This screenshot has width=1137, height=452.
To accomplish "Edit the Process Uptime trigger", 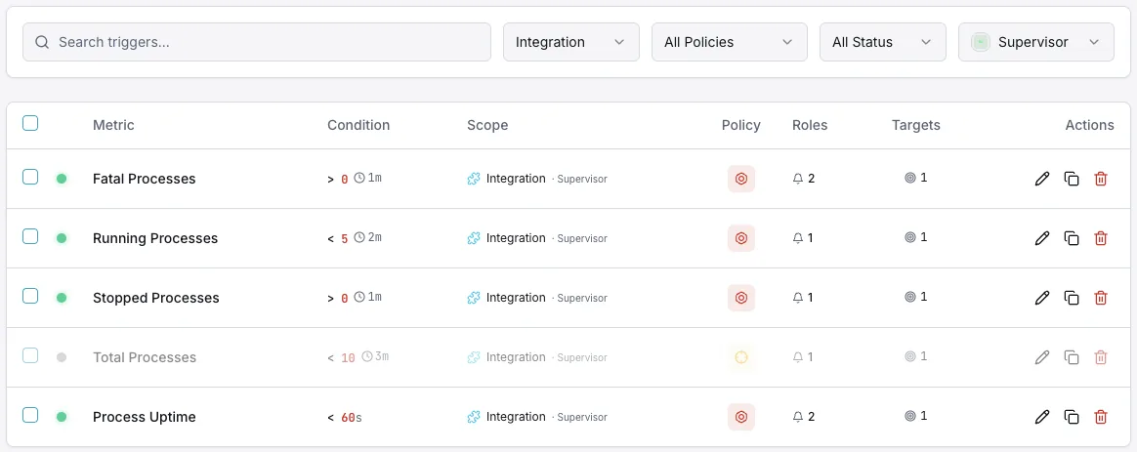I will pyautogui.click(x=1042, y=417).
